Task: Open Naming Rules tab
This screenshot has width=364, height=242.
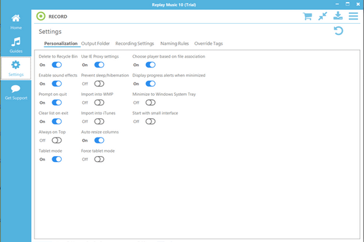Action: click(175, 44)
